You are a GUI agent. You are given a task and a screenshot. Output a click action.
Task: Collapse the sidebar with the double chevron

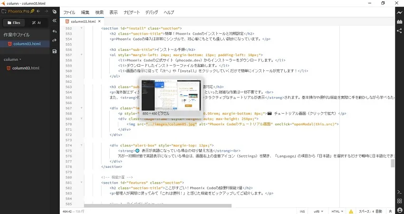tap(54, 20)
